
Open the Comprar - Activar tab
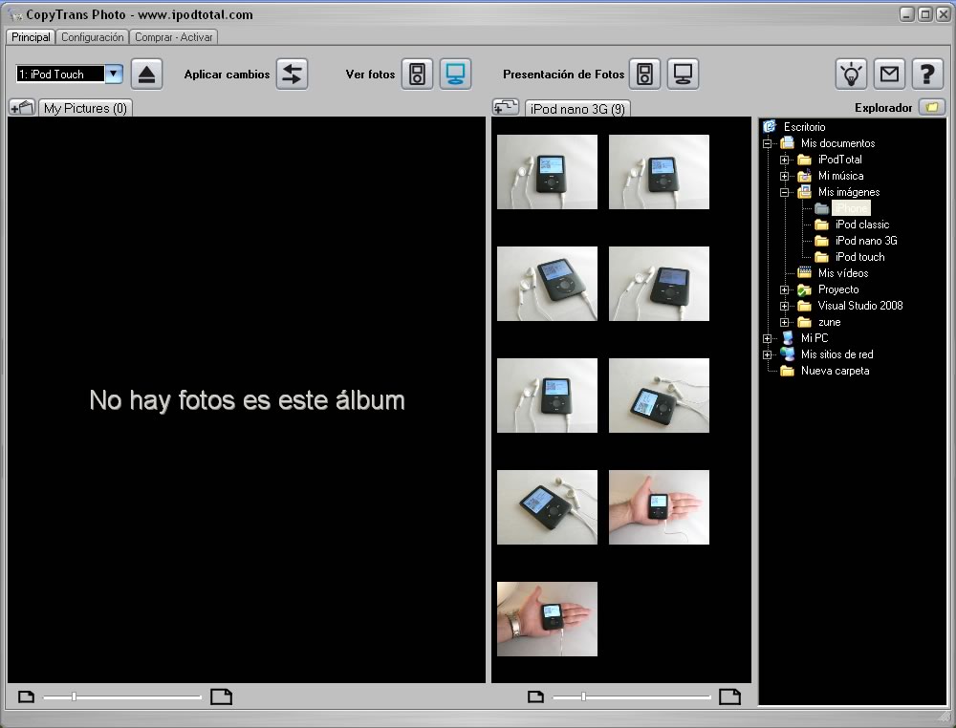click(174, 37)
